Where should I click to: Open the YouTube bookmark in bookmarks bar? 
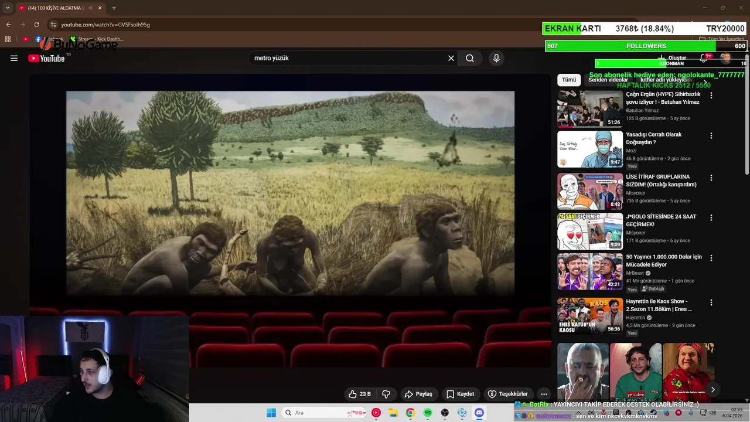pyautogui.click(x=26, y=39)
